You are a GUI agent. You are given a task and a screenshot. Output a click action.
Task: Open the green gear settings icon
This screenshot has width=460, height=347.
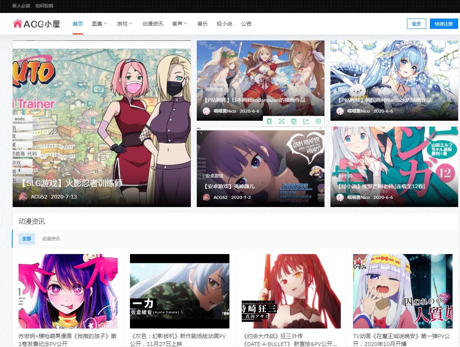(x=318, y=121)
